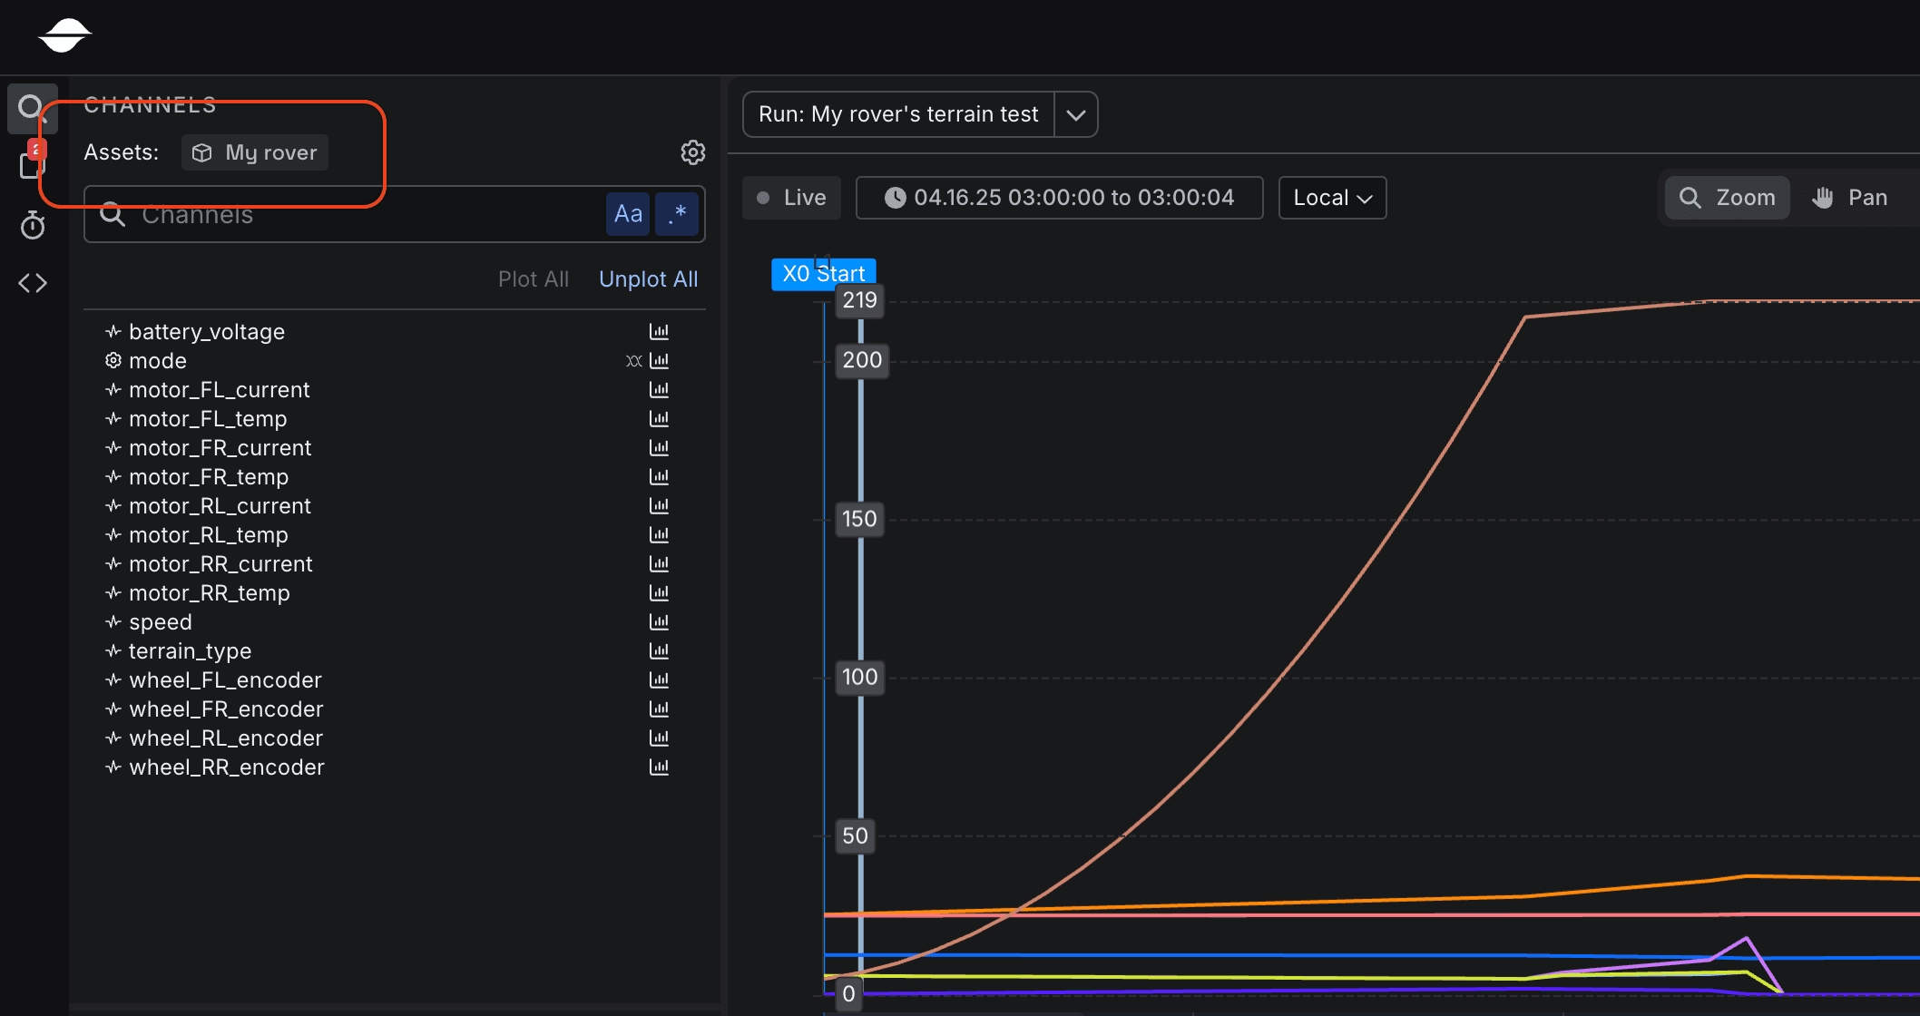Click Unplot All link
The image size is (1920, 1016).
[648, 279]
